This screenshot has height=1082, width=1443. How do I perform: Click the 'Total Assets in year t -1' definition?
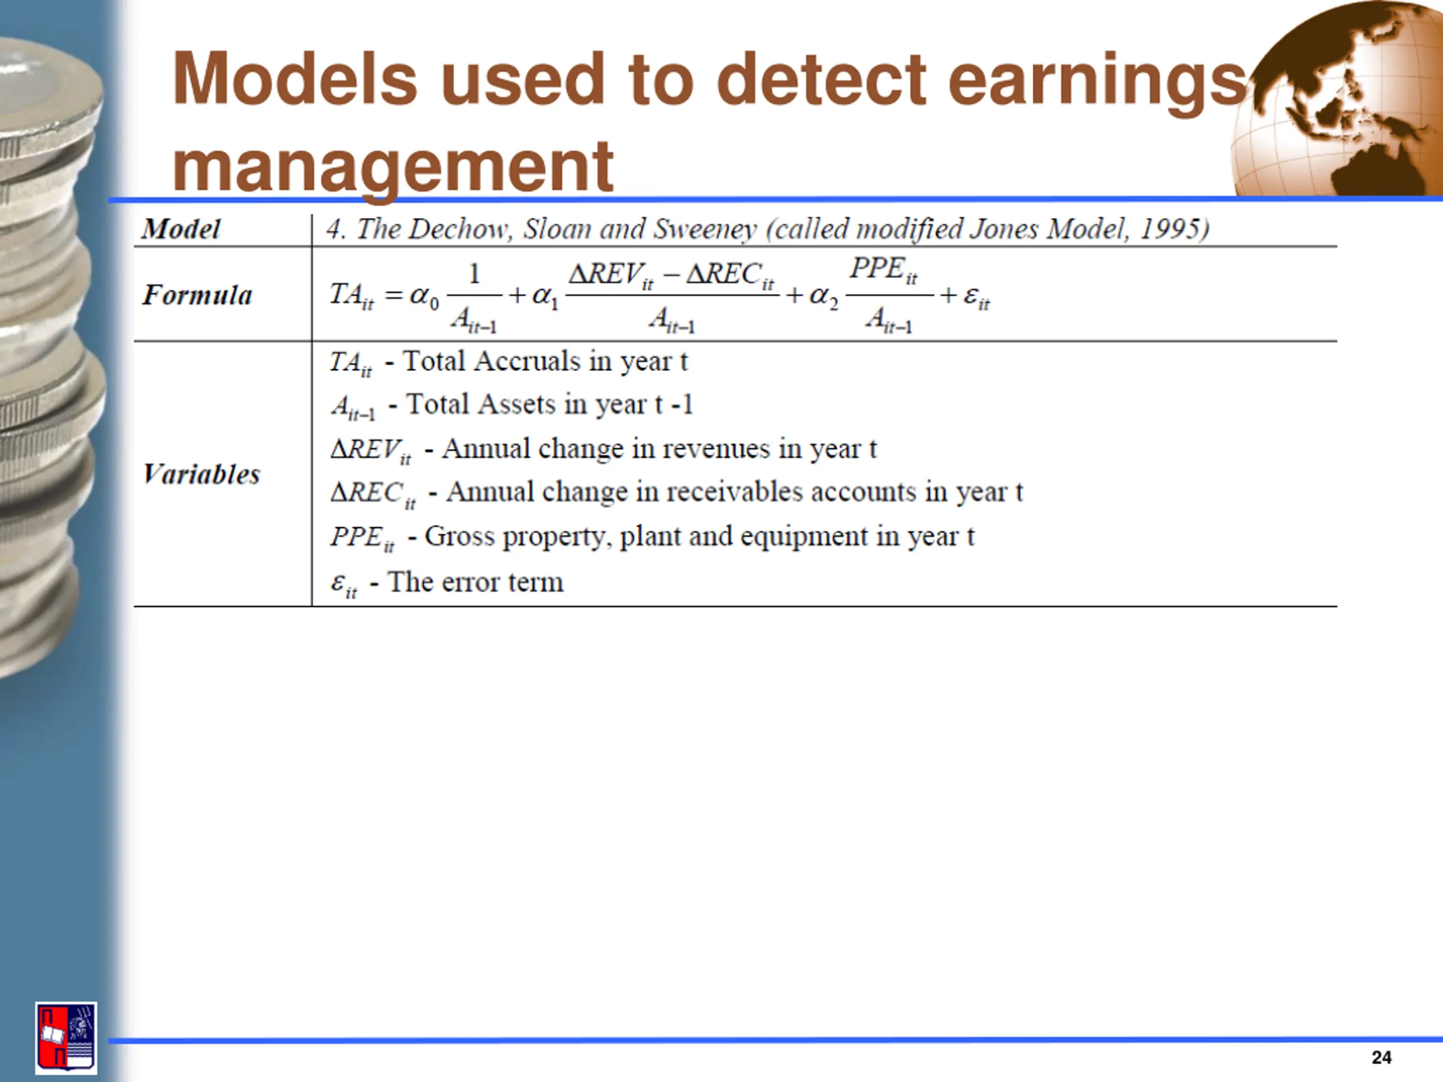tap(548, 405)
